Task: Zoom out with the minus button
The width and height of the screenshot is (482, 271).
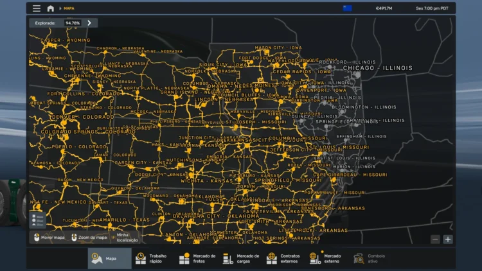Action: click(435, 240)
